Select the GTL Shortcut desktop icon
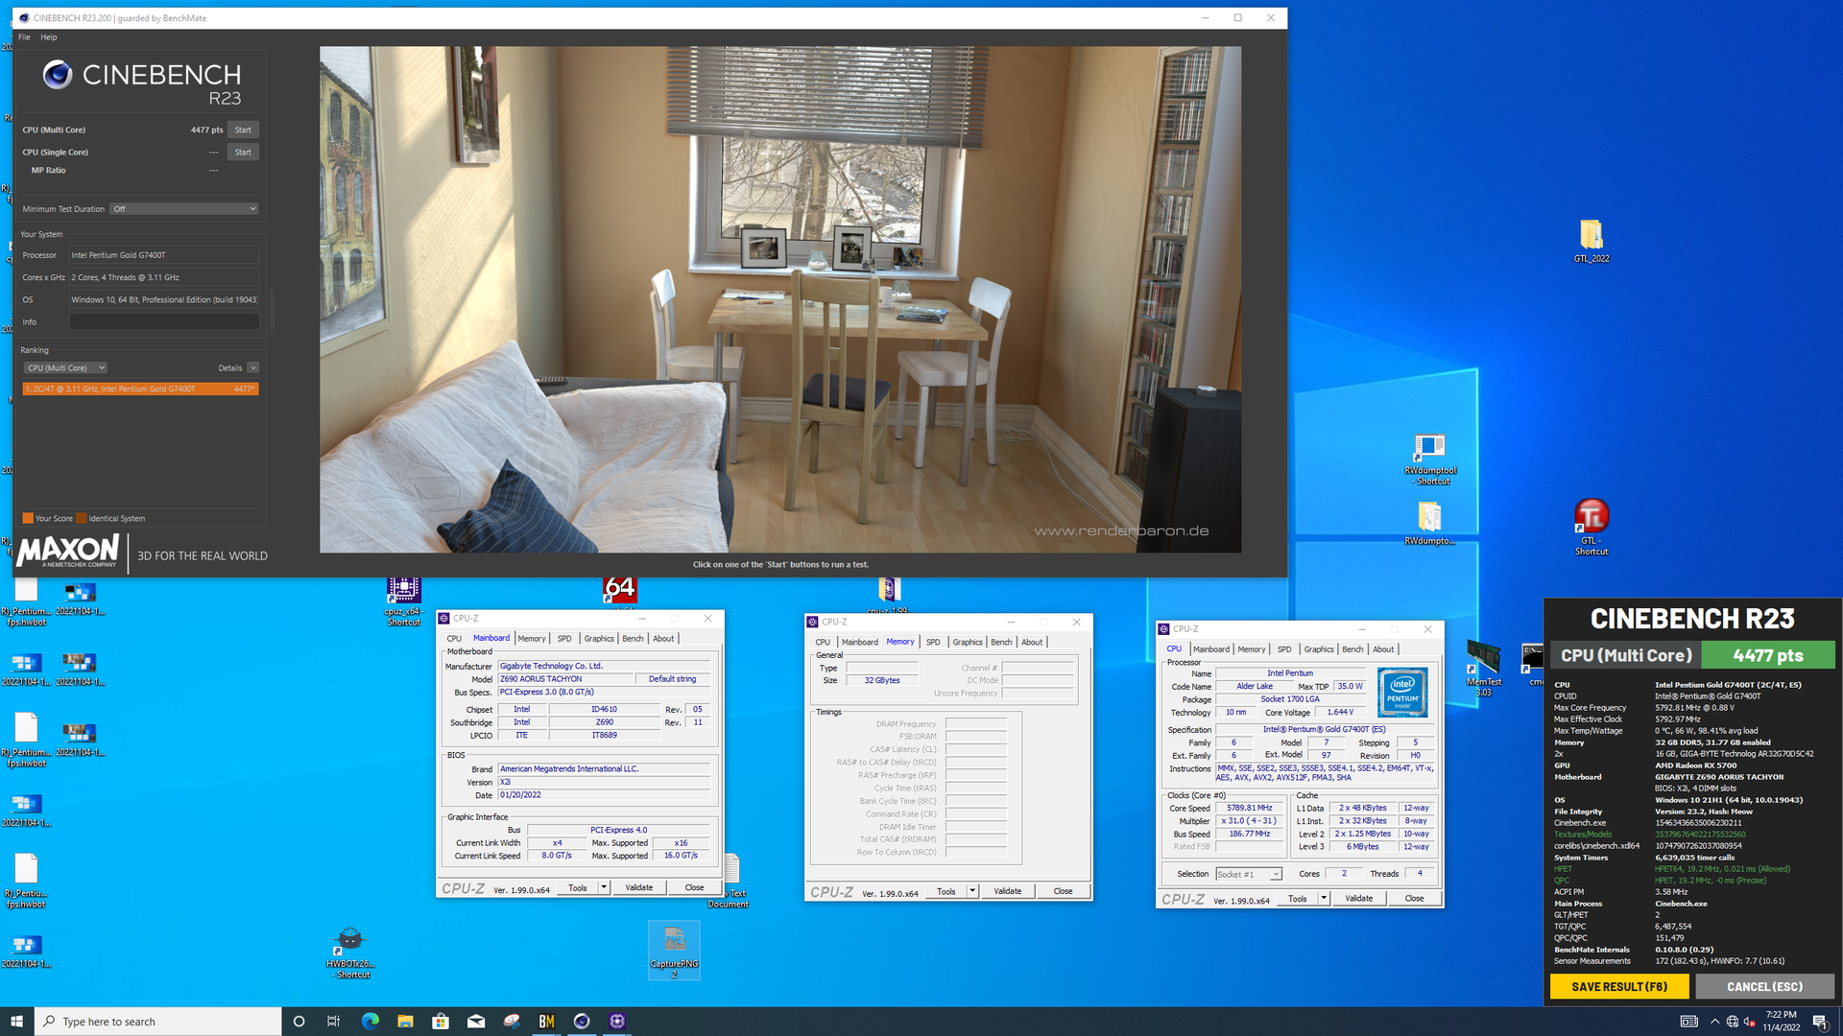Image resolution: width=1843 pixels, height=1036 pixels. [1591, 527]
